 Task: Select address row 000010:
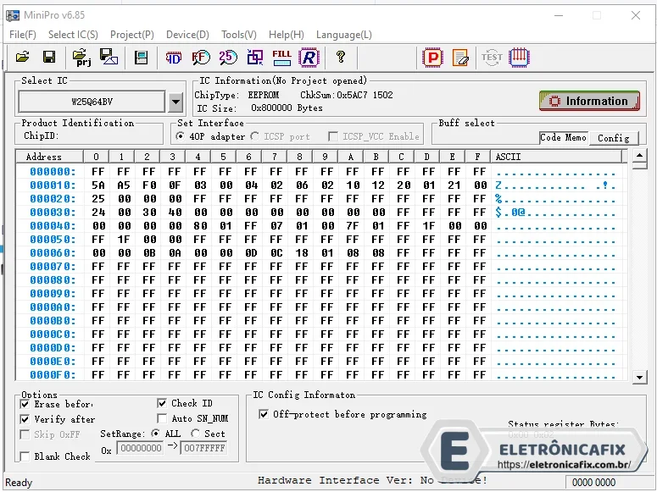click(x=53, y=185)
